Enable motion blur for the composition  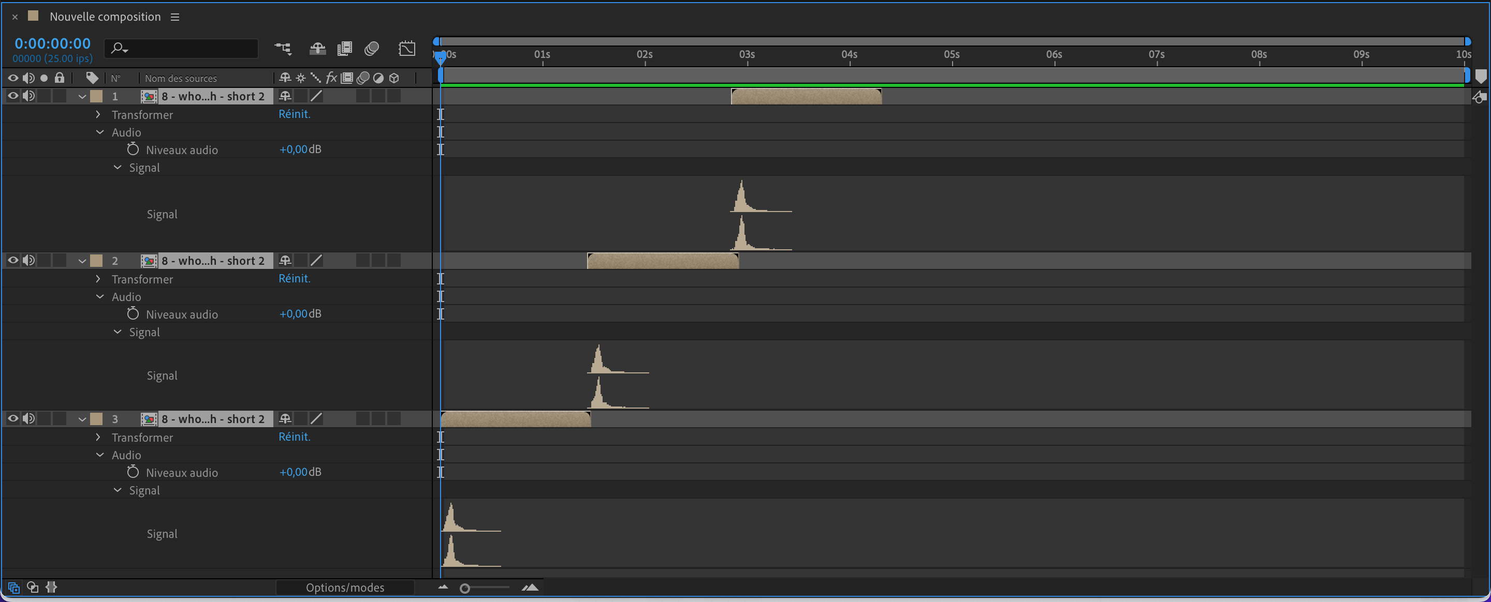372,49
